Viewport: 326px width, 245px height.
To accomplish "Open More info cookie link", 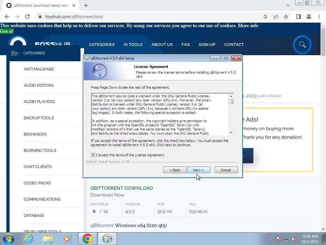I will coord(248,26).
